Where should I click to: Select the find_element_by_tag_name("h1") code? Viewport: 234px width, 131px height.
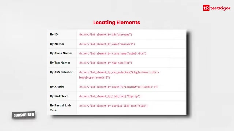(x=106, y=63)
